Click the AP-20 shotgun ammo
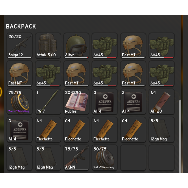The image size is (188, 188). click(162, 102)
